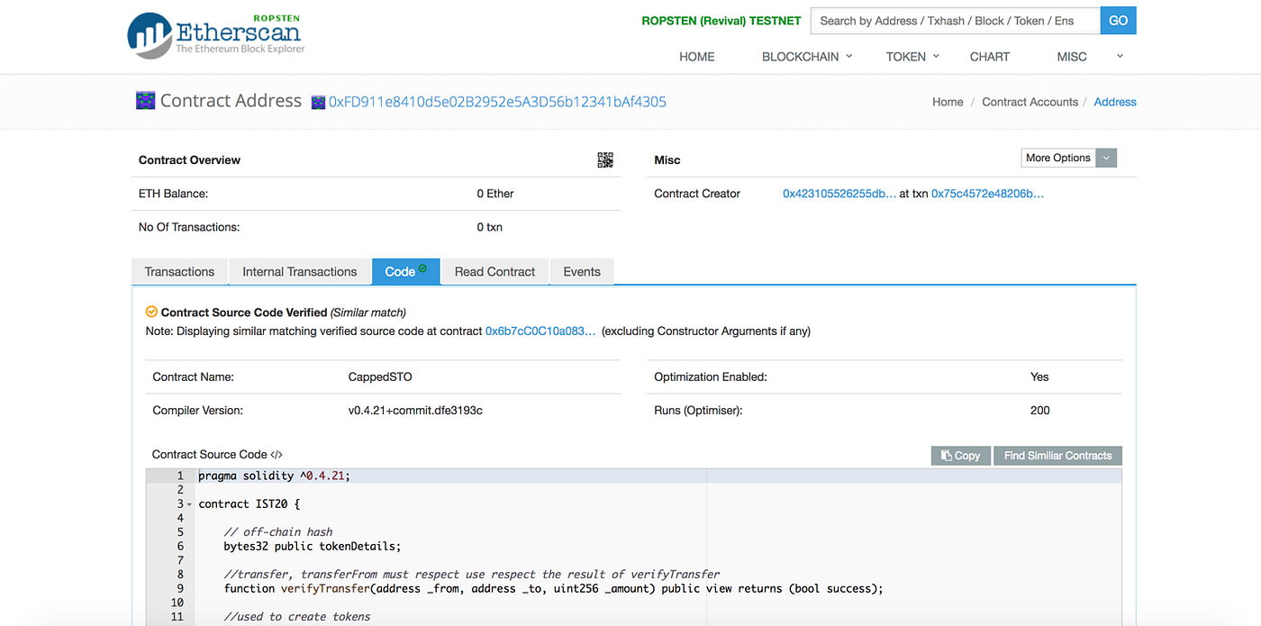Click the code brackets icon after Contract Source Code
Image resolution: width=1261 pixels, height=626 pixels.
(x=277, y=455)
